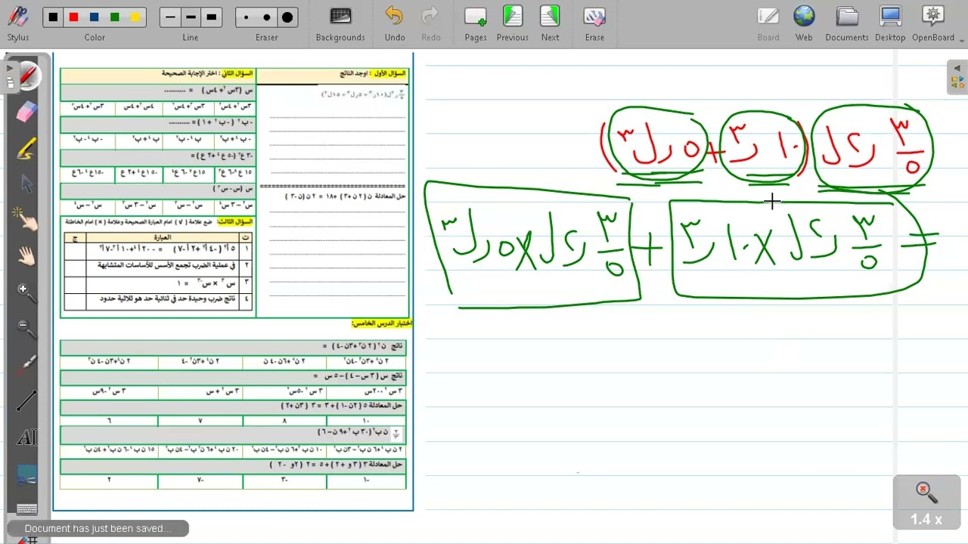Expand the right library panel
This screenshot has width=968, height=544.
click(x=958, y=78)
